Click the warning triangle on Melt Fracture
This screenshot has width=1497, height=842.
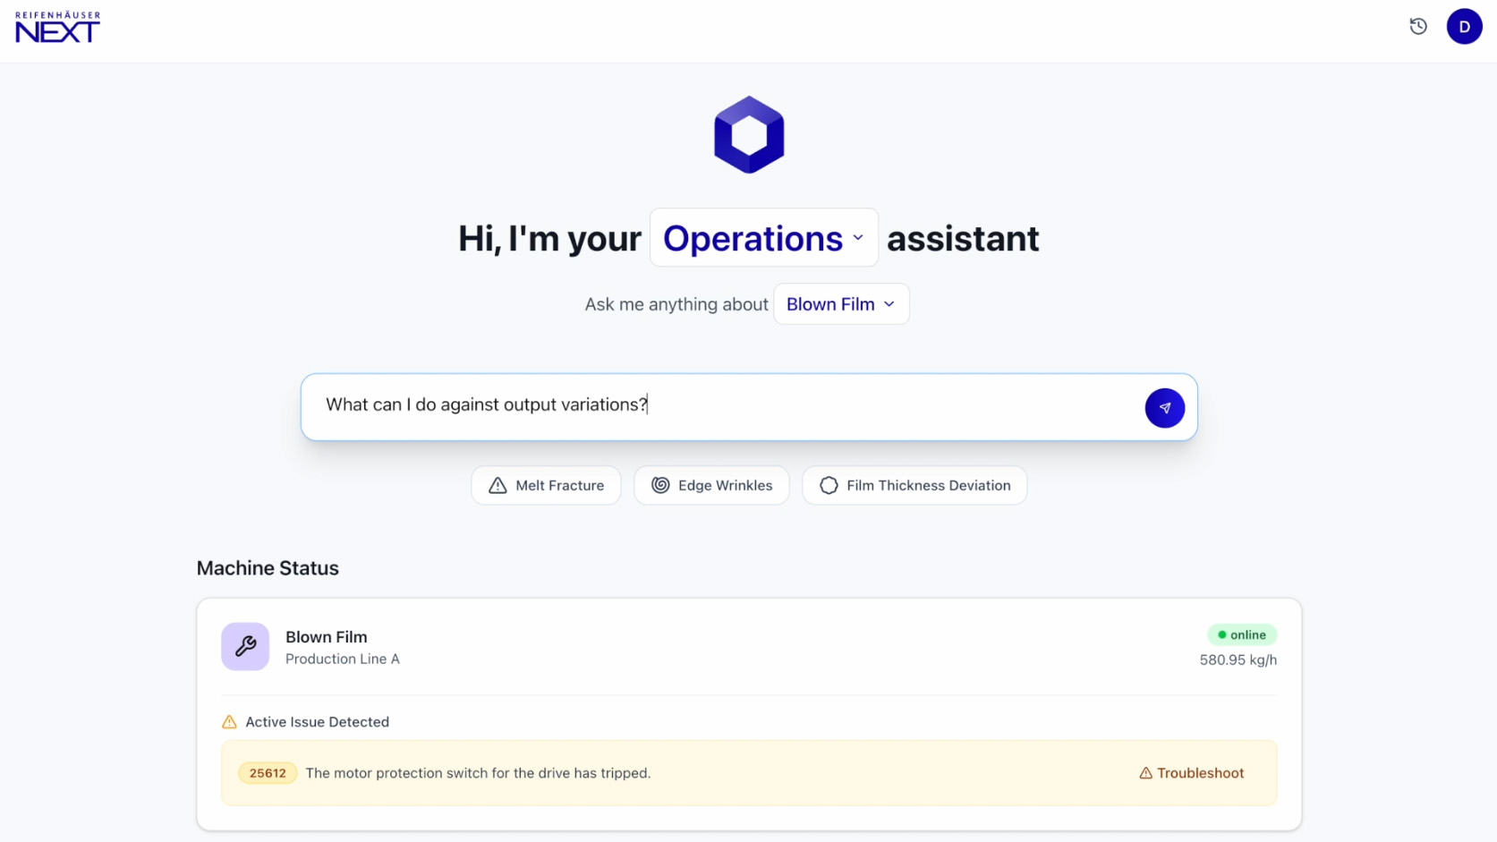coord(498,486)
